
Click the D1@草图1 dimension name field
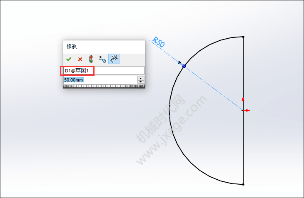[104, 71]
